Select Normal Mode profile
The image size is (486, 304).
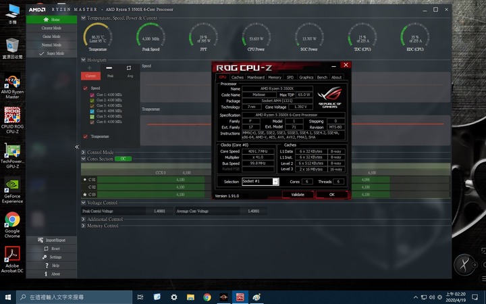51,45
